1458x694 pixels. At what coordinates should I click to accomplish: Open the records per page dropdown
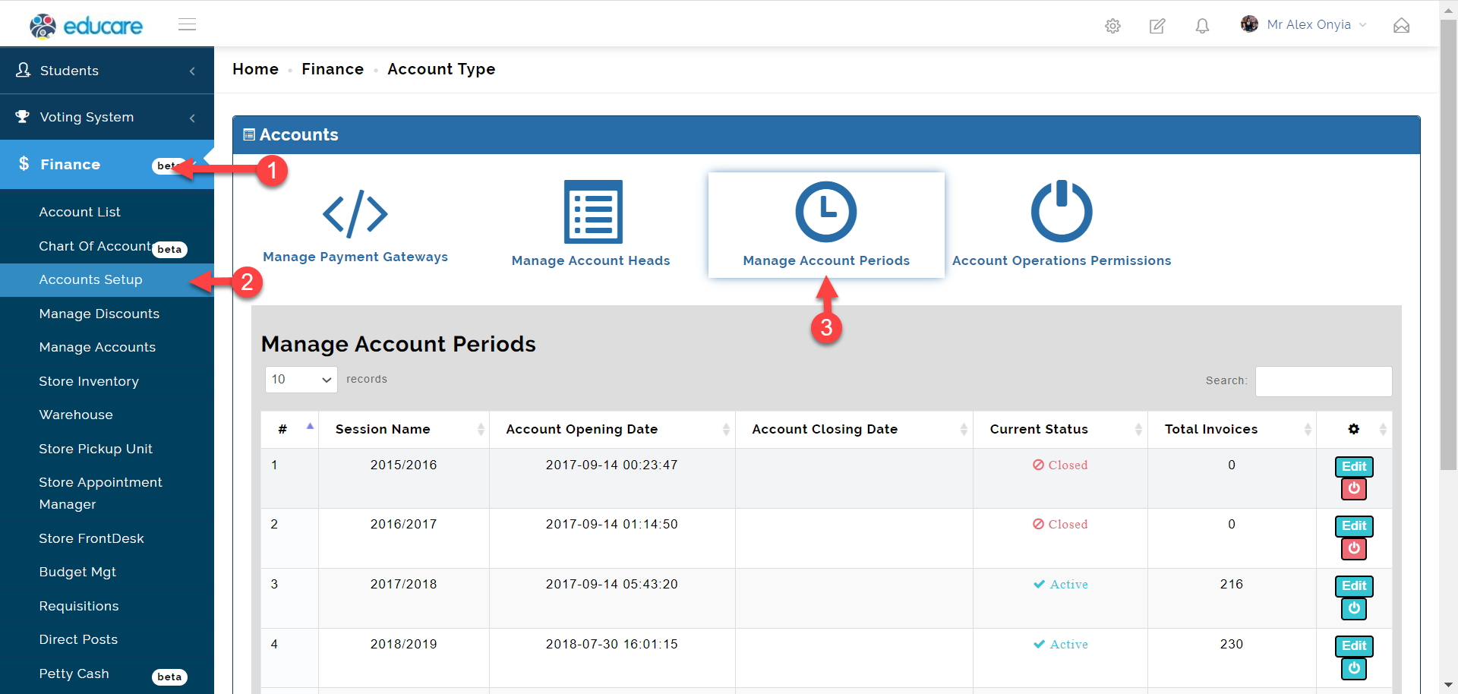pos(301,379)
